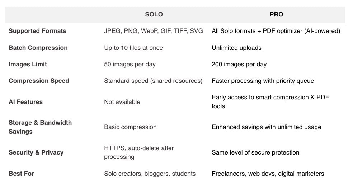Select the AI Features row label
Screen dimensions: 353x190
click(x=25, y=102)
